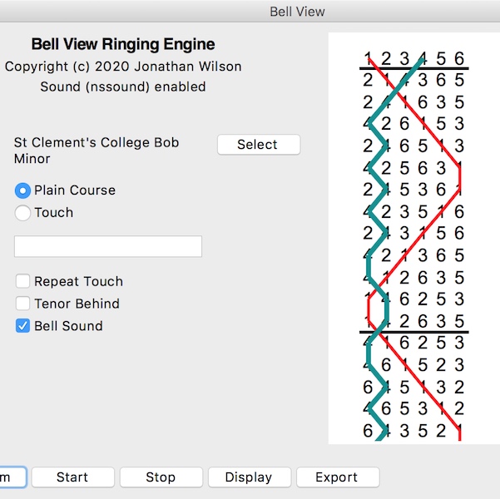Click the St Clement's College Bob Minor label
The image size is (500, 499).
97,151
